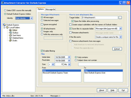Viewport: 131px width, 98px height.
Task: Choose All messages radio button
Action: coord(42,18)
